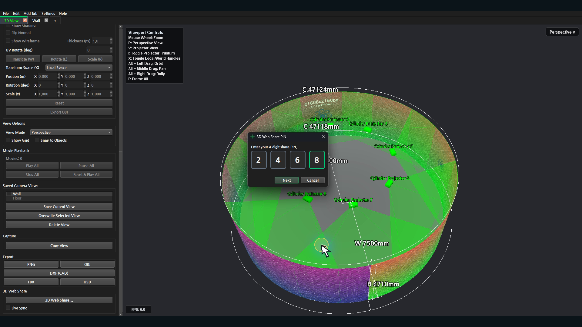Click Export OBJ button in transform panel

pos(59,112)
